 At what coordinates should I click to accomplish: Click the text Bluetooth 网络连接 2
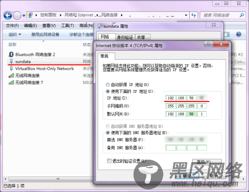pyautogui.click(x=35, y=55)
